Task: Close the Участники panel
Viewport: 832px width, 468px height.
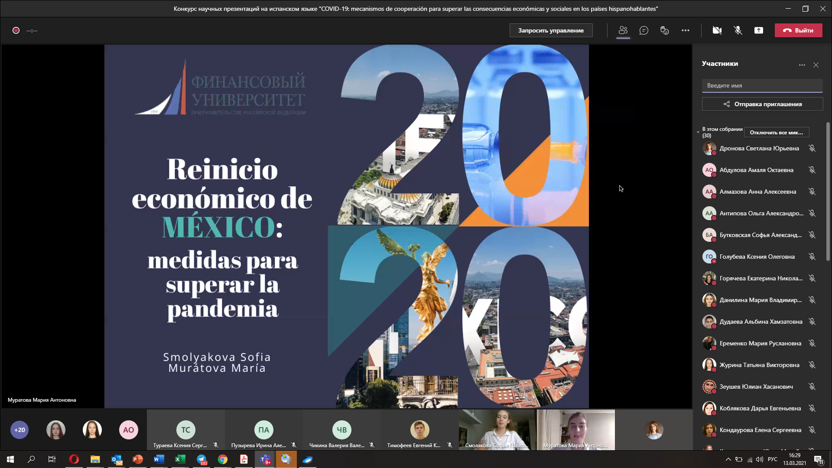Action: 816,65
